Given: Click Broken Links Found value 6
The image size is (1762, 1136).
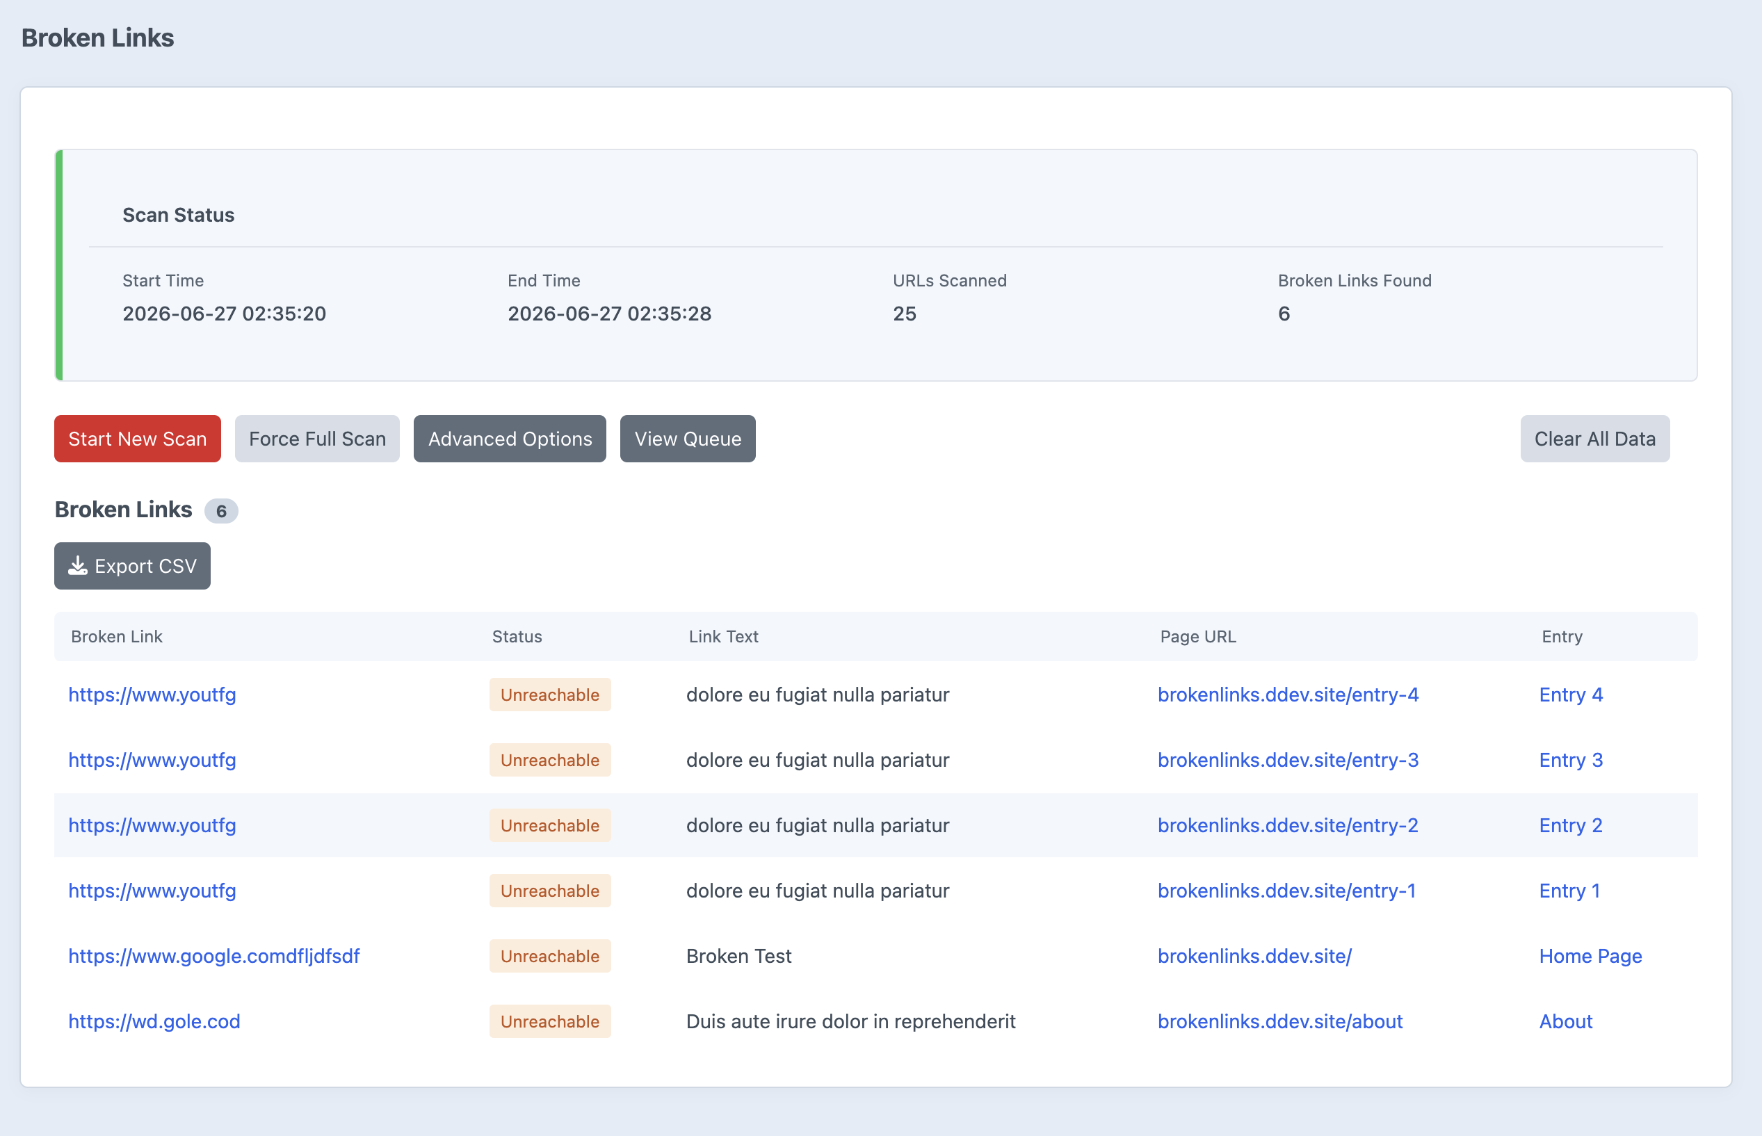Looking at the screenshot, I should tap(1284, 314).
